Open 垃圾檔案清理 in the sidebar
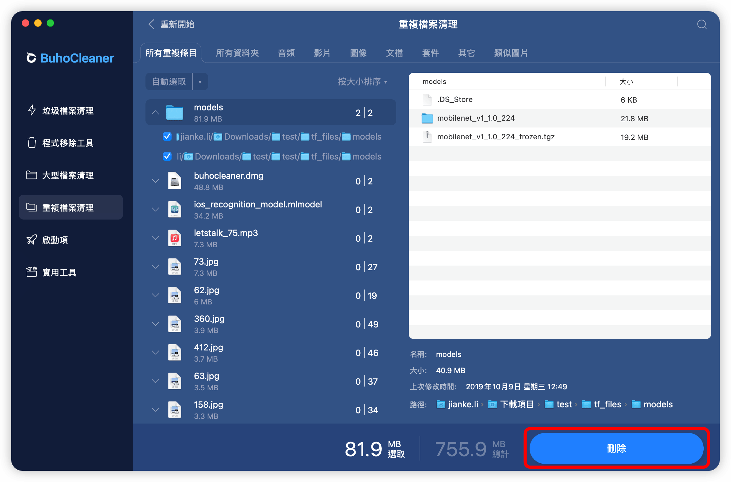The height and width of the screenshot is (482, 731). 71,111
